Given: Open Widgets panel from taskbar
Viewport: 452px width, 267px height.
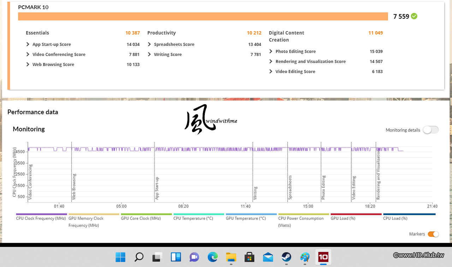Looking at the screenshot, I should [x=176, y=257].
